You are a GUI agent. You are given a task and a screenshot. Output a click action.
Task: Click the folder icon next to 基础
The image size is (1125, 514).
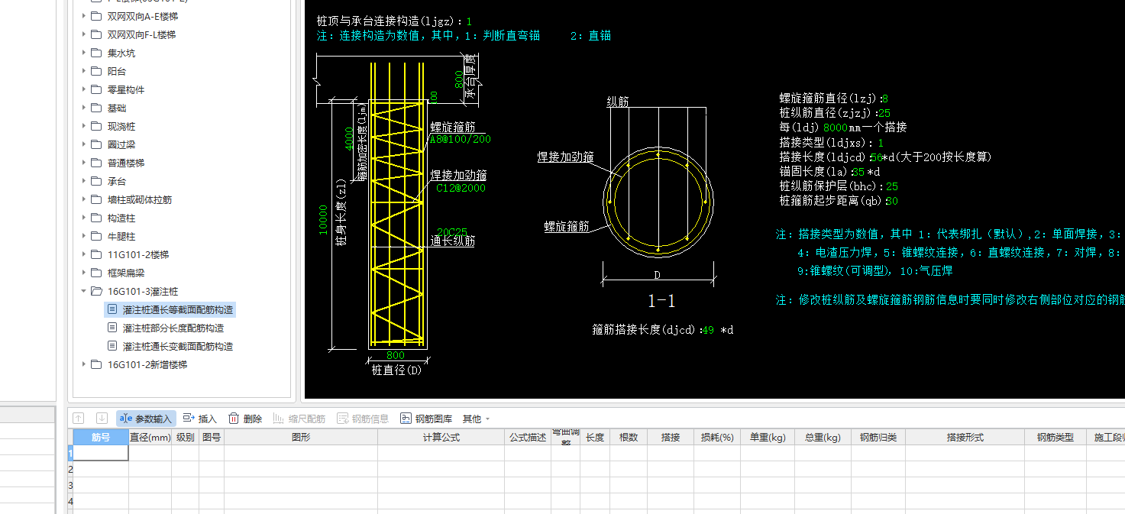(95, 108)
